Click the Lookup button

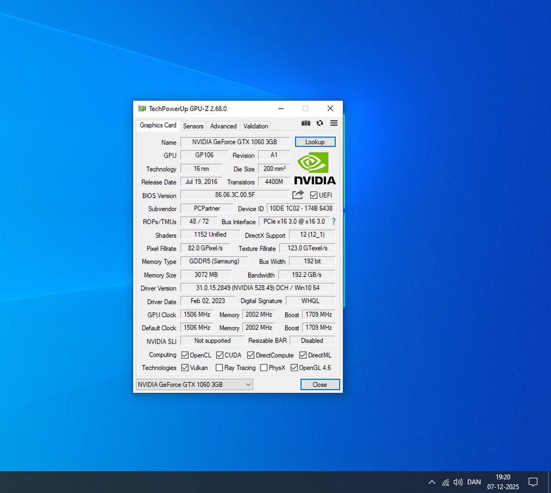[315, 142]
